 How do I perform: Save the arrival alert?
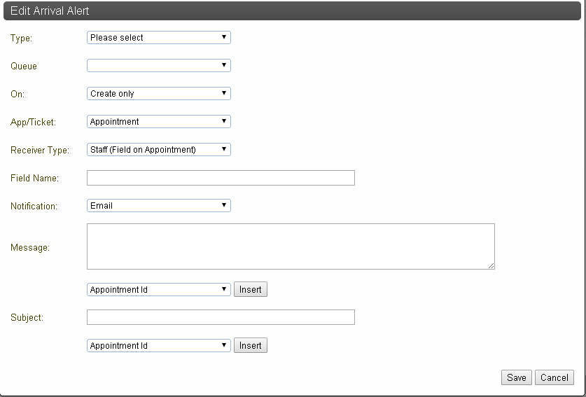pos(517,377)
